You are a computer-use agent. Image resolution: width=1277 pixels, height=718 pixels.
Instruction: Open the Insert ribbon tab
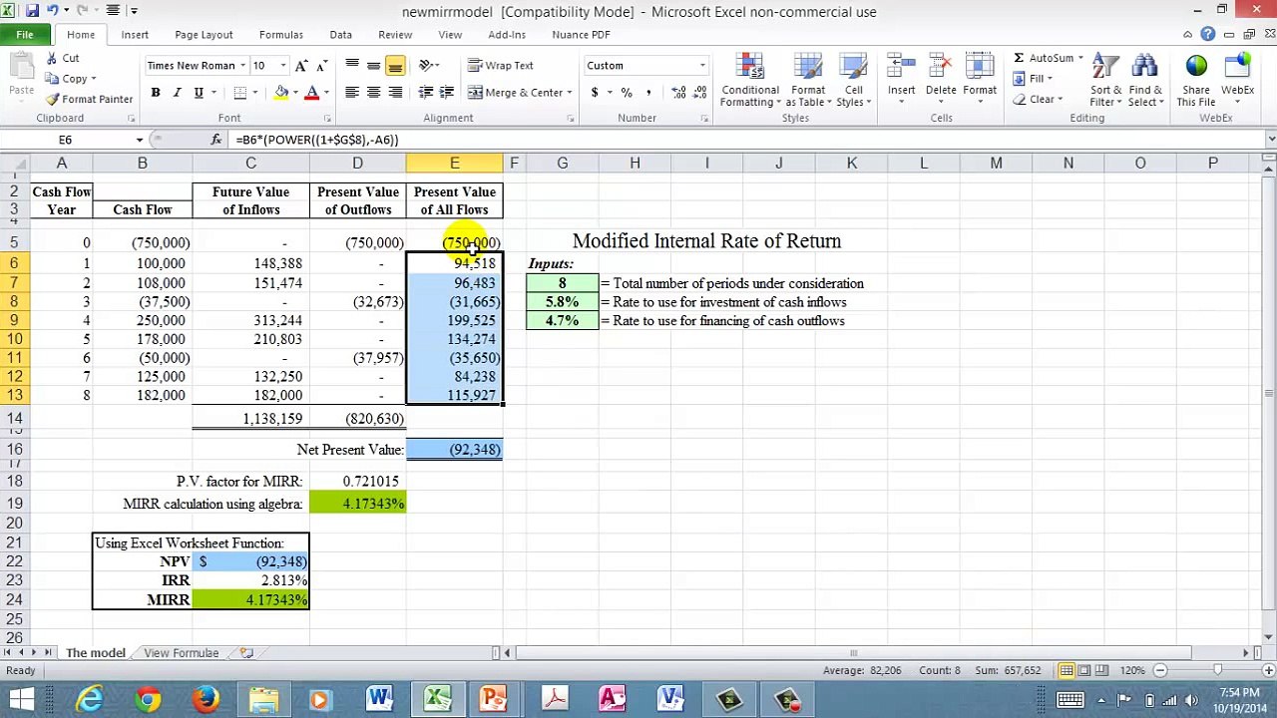point(135,35)
